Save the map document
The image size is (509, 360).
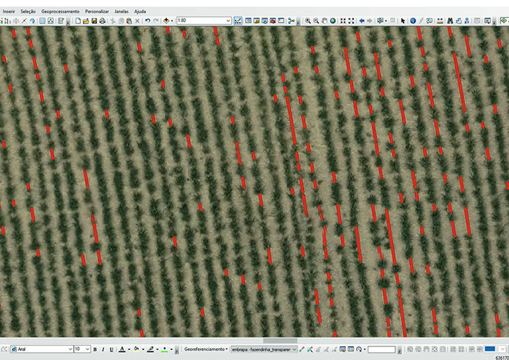coord(94,21)
